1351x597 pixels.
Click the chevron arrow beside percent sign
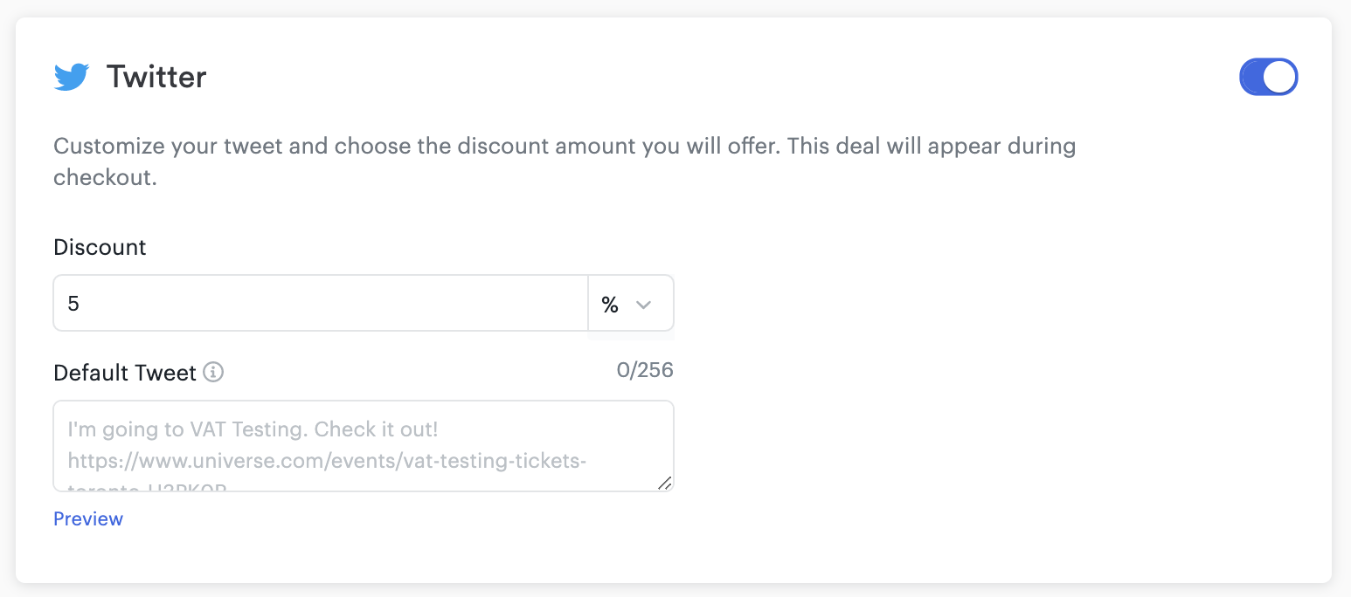644,305
